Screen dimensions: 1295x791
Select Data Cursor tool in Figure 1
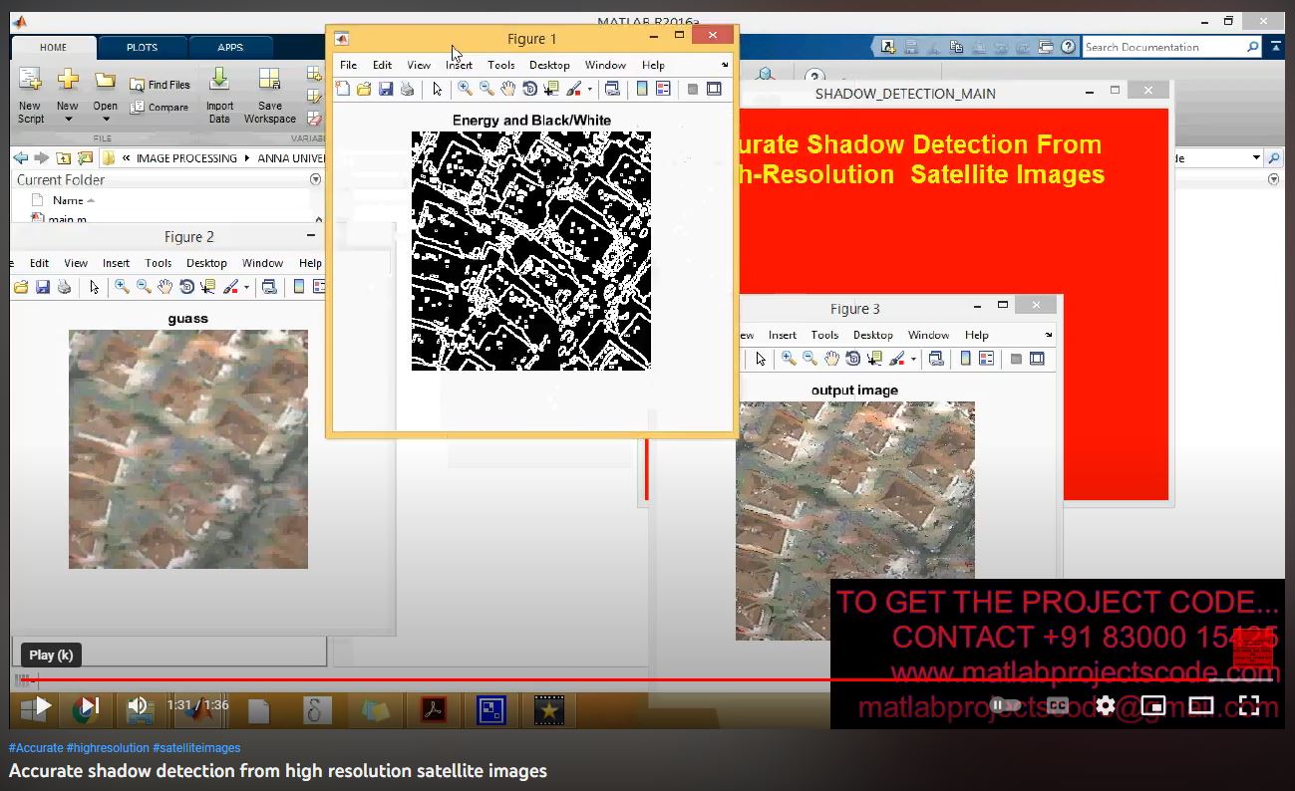551,90
